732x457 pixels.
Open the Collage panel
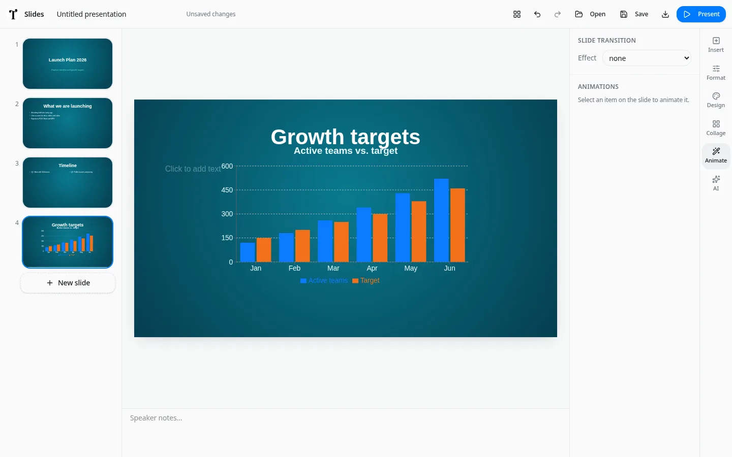click(x=716, y=128)
